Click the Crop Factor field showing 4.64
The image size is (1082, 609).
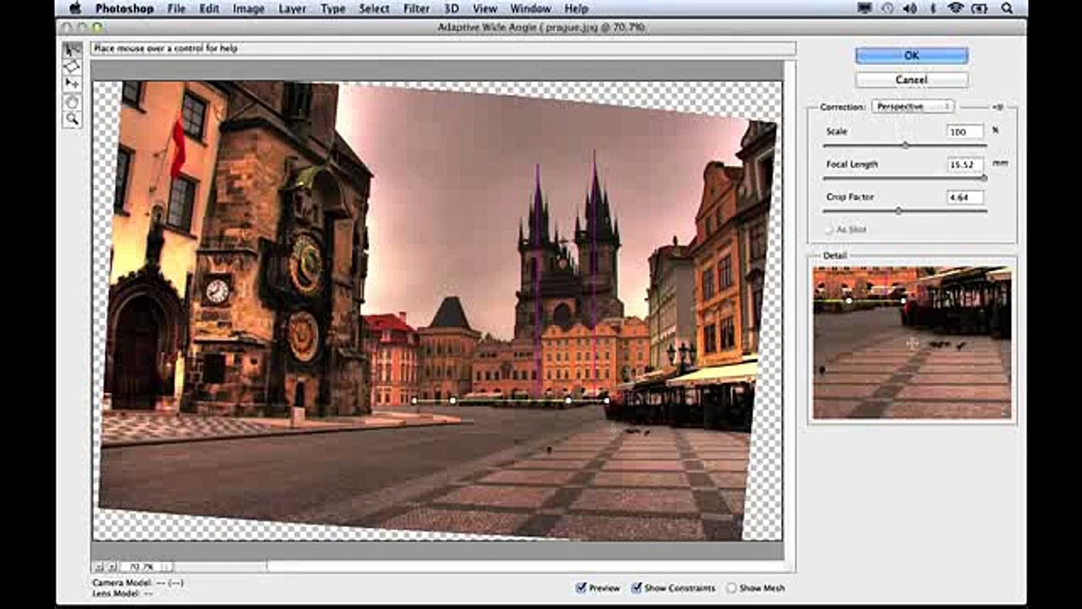pos(965,197)
